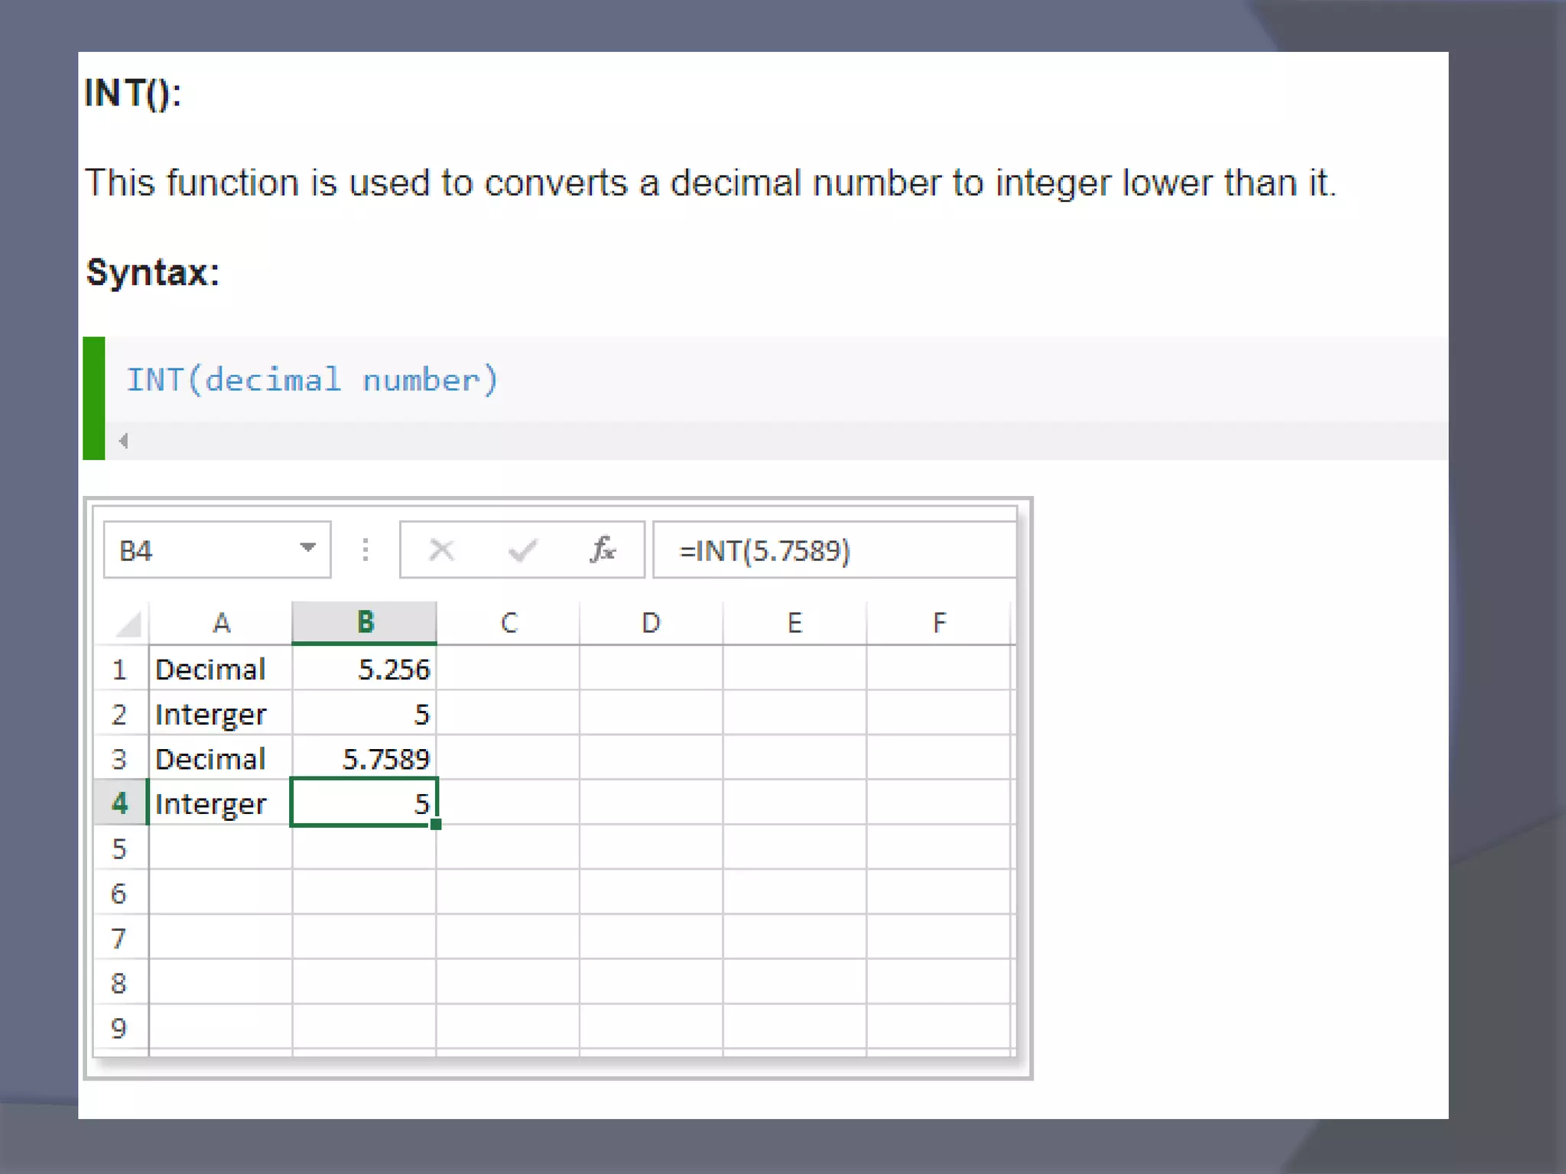1566x1174 pixels.
Task: Expand the Name Box dropdown arrow
Action: click(307, 548)
